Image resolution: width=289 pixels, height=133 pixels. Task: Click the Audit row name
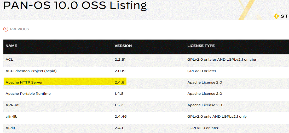pyautogui.click(x=10, y=128)
